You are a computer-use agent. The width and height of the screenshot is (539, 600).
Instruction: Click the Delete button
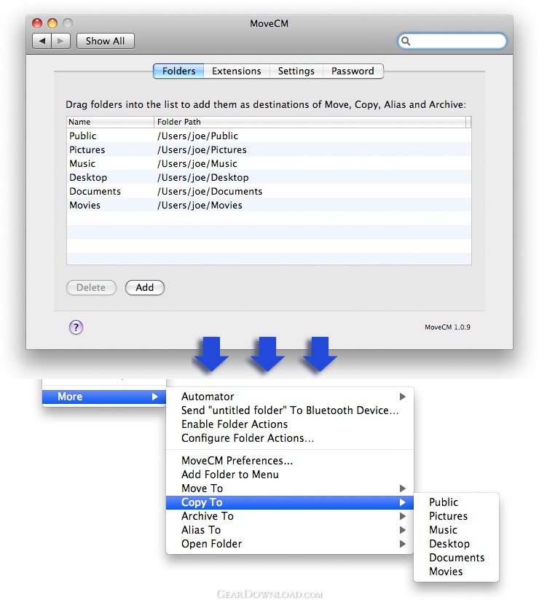point(91,288)
